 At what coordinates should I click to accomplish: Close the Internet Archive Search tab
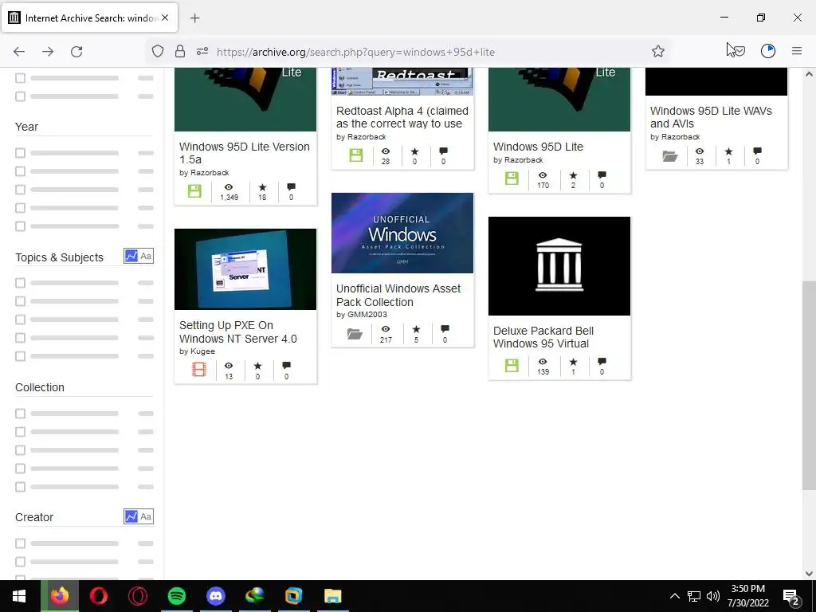click(x=165, y=18)
